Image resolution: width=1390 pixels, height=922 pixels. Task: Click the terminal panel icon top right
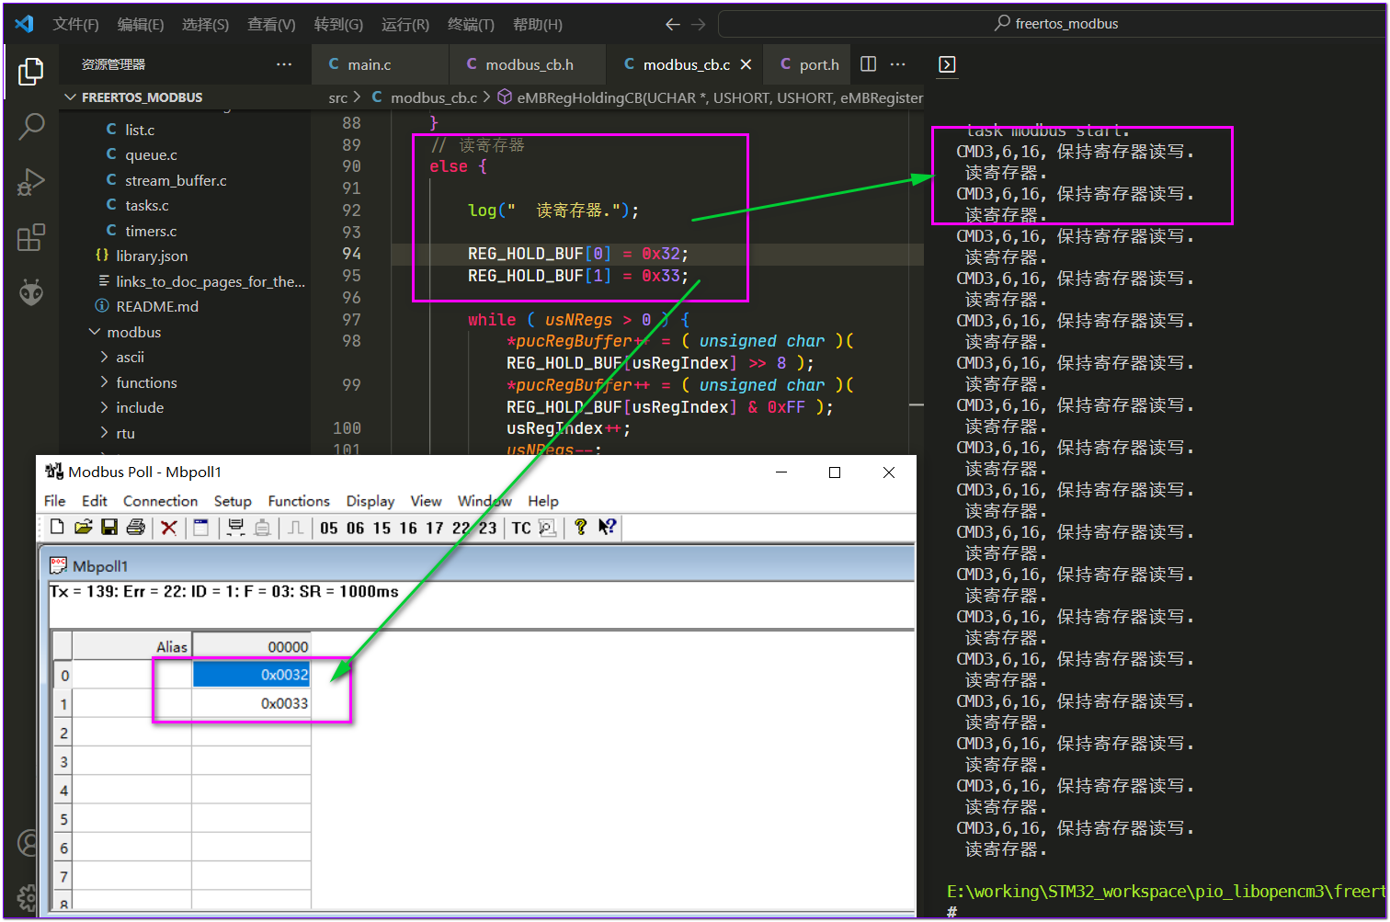(947, 64)
